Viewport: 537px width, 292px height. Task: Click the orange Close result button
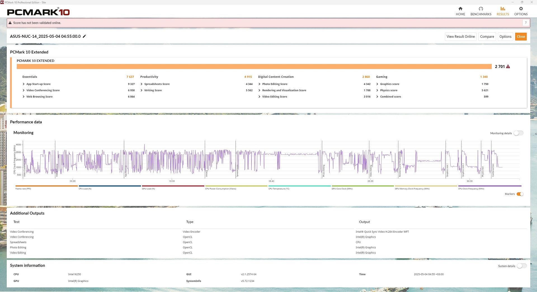point(521,37)
